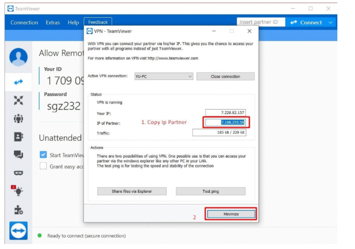
Task: Click the Feedback tab button
Action: click(98, 22)
